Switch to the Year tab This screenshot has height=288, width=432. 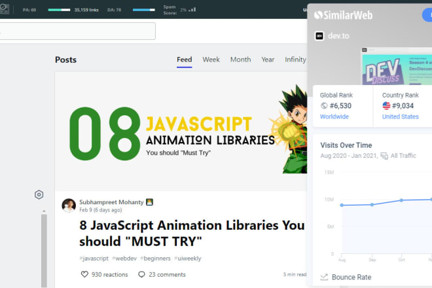coord(268,60)
